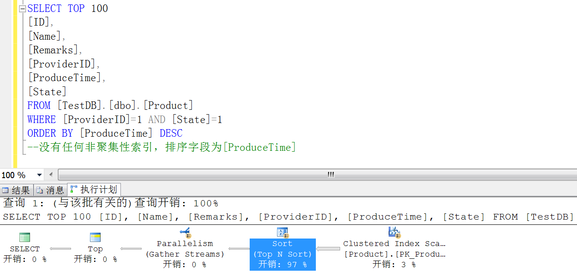Click the FROM [TestDB].[dbo].[Product] line
The width and height of the screenshot is (577, 276).
110,105
